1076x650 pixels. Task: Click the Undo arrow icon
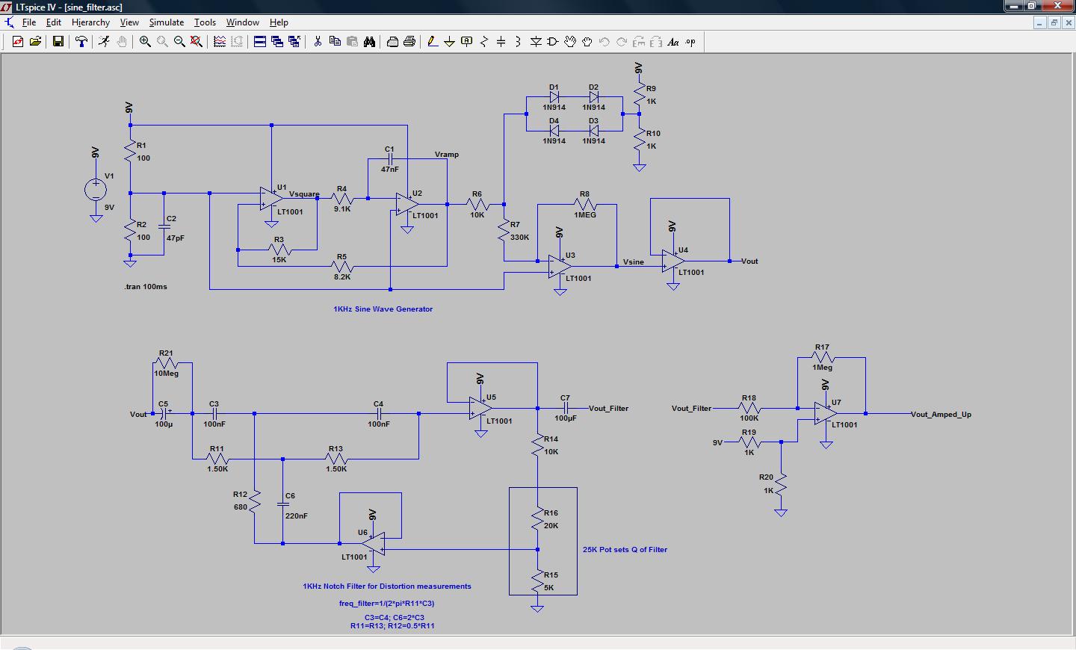[x=605, y=42]
